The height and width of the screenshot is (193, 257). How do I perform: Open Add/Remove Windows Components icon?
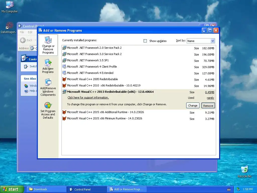[48, 82]
